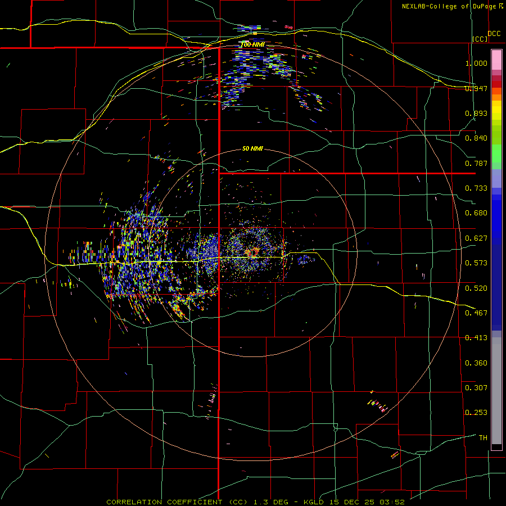Image resolution: width=506 pixels, height=506 pixels.
Task: Click the gray lower color bar segment
Action: pyautogui.click(x=496, y=391)
